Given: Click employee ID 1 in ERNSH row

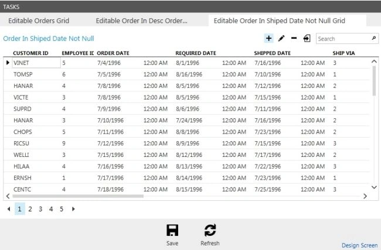Looking at the screenshot, I should point(64,177).
